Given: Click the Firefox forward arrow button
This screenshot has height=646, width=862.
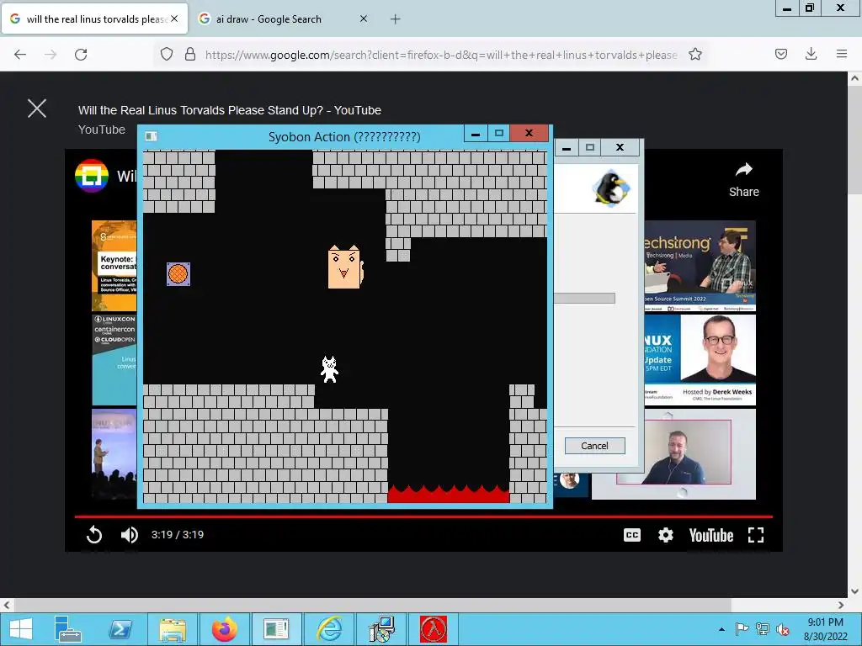Looking at the screenshot, I should (51, 55).
